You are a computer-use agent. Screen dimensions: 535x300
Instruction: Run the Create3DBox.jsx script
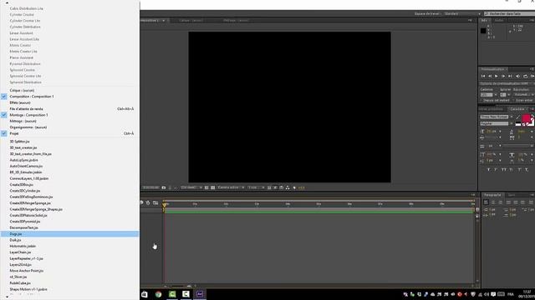tap(69, 185)
